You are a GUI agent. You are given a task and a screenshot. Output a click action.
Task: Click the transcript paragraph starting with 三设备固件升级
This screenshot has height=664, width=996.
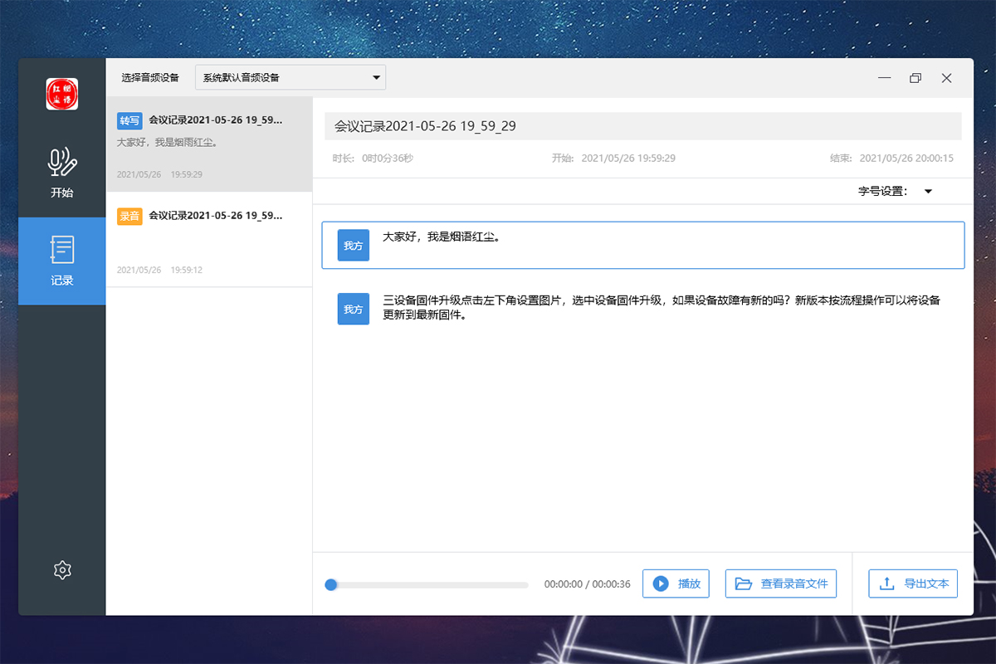(661, 308)
